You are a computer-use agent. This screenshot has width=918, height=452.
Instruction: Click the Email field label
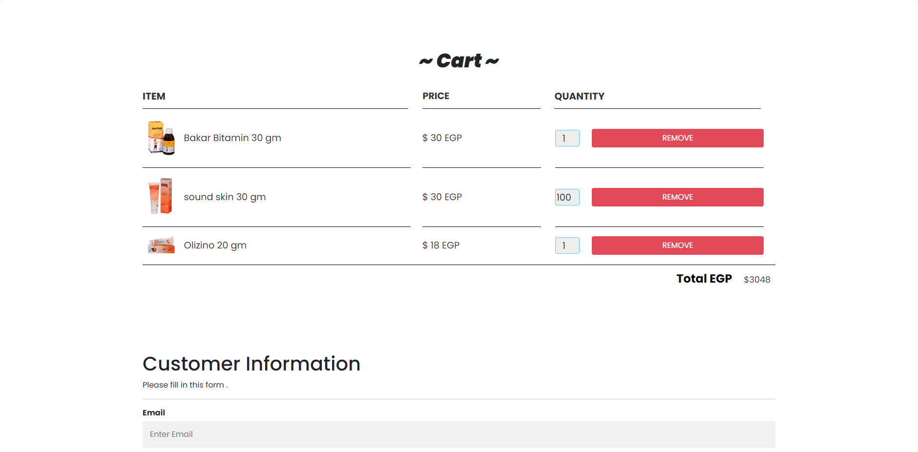coord(154,413)
